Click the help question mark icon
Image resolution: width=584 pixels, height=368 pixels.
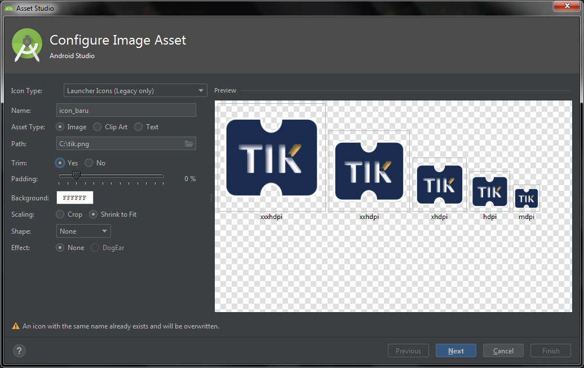point(19,351)
